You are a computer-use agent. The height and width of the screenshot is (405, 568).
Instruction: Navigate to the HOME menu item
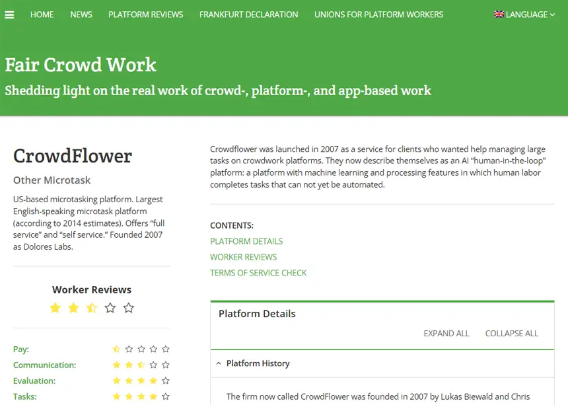point(42,14)
